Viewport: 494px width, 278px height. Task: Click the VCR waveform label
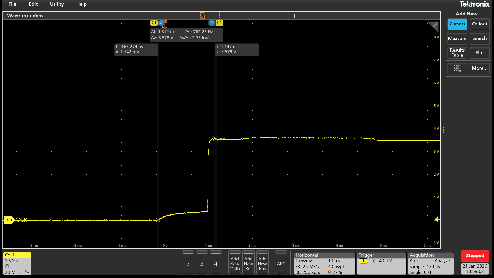[22, 220]
